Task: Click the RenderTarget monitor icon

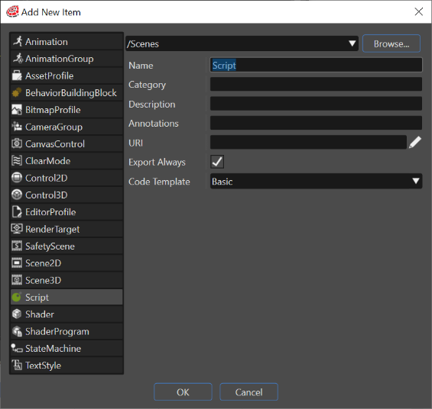Action: pos(17,229)
